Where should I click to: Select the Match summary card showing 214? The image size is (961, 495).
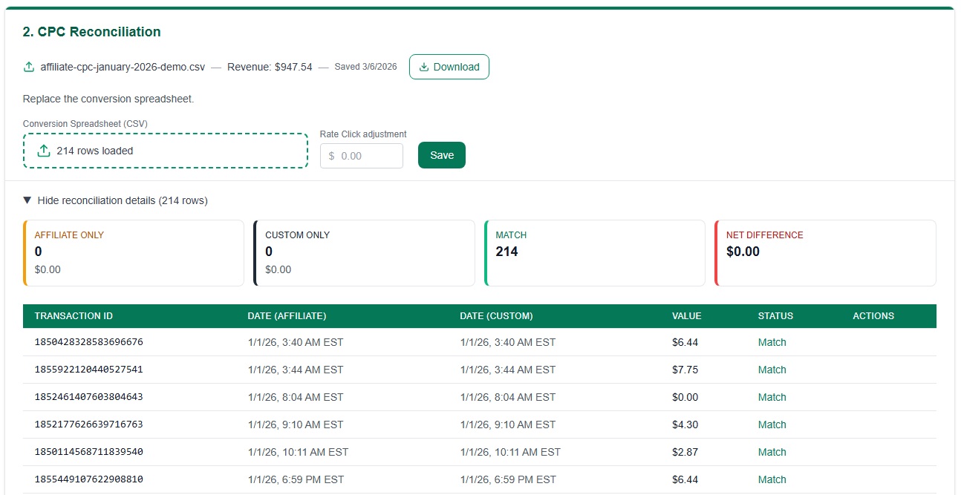(595, 253)
